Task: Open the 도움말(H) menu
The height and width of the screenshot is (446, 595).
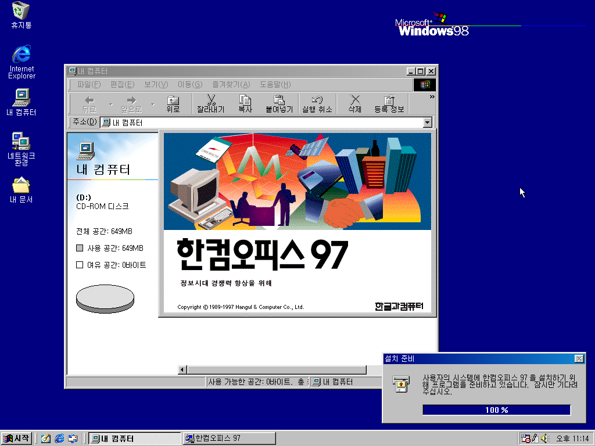Action: point(275,85)
